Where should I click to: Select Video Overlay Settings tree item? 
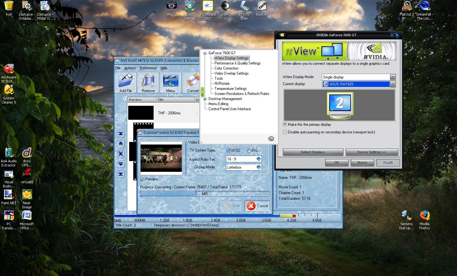[231, 73]
